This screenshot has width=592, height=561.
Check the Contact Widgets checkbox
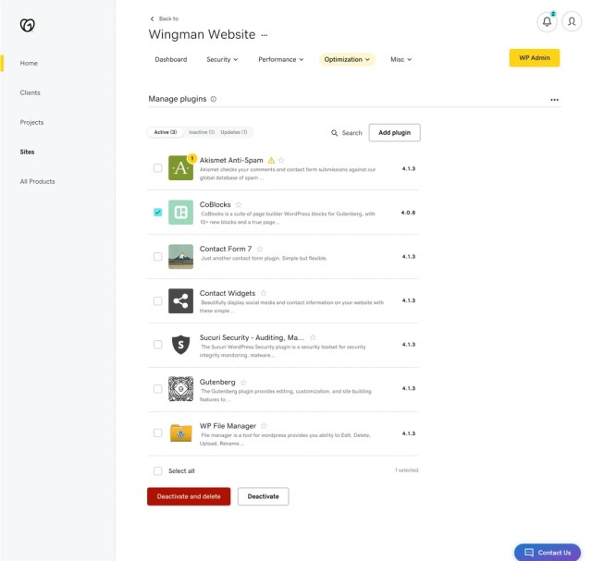[158, 300]
